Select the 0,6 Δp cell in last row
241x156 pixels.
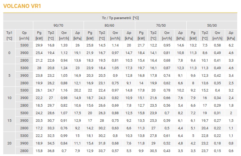pos(231,151)
